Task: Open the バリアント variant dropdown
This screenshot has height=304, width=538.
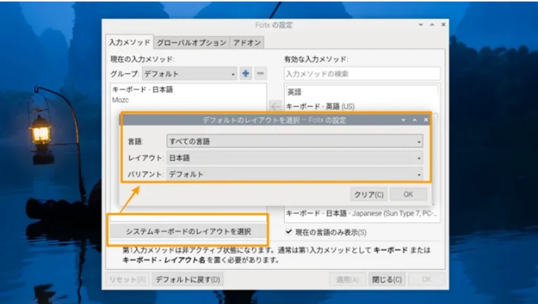Action: [x=294, y=174]
